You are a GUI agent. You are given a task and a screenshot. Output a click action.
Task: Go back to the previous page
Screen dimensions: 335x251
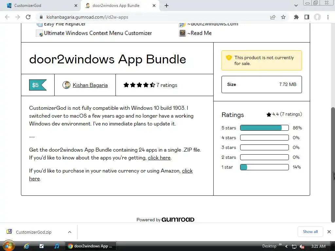click(7, 17)
